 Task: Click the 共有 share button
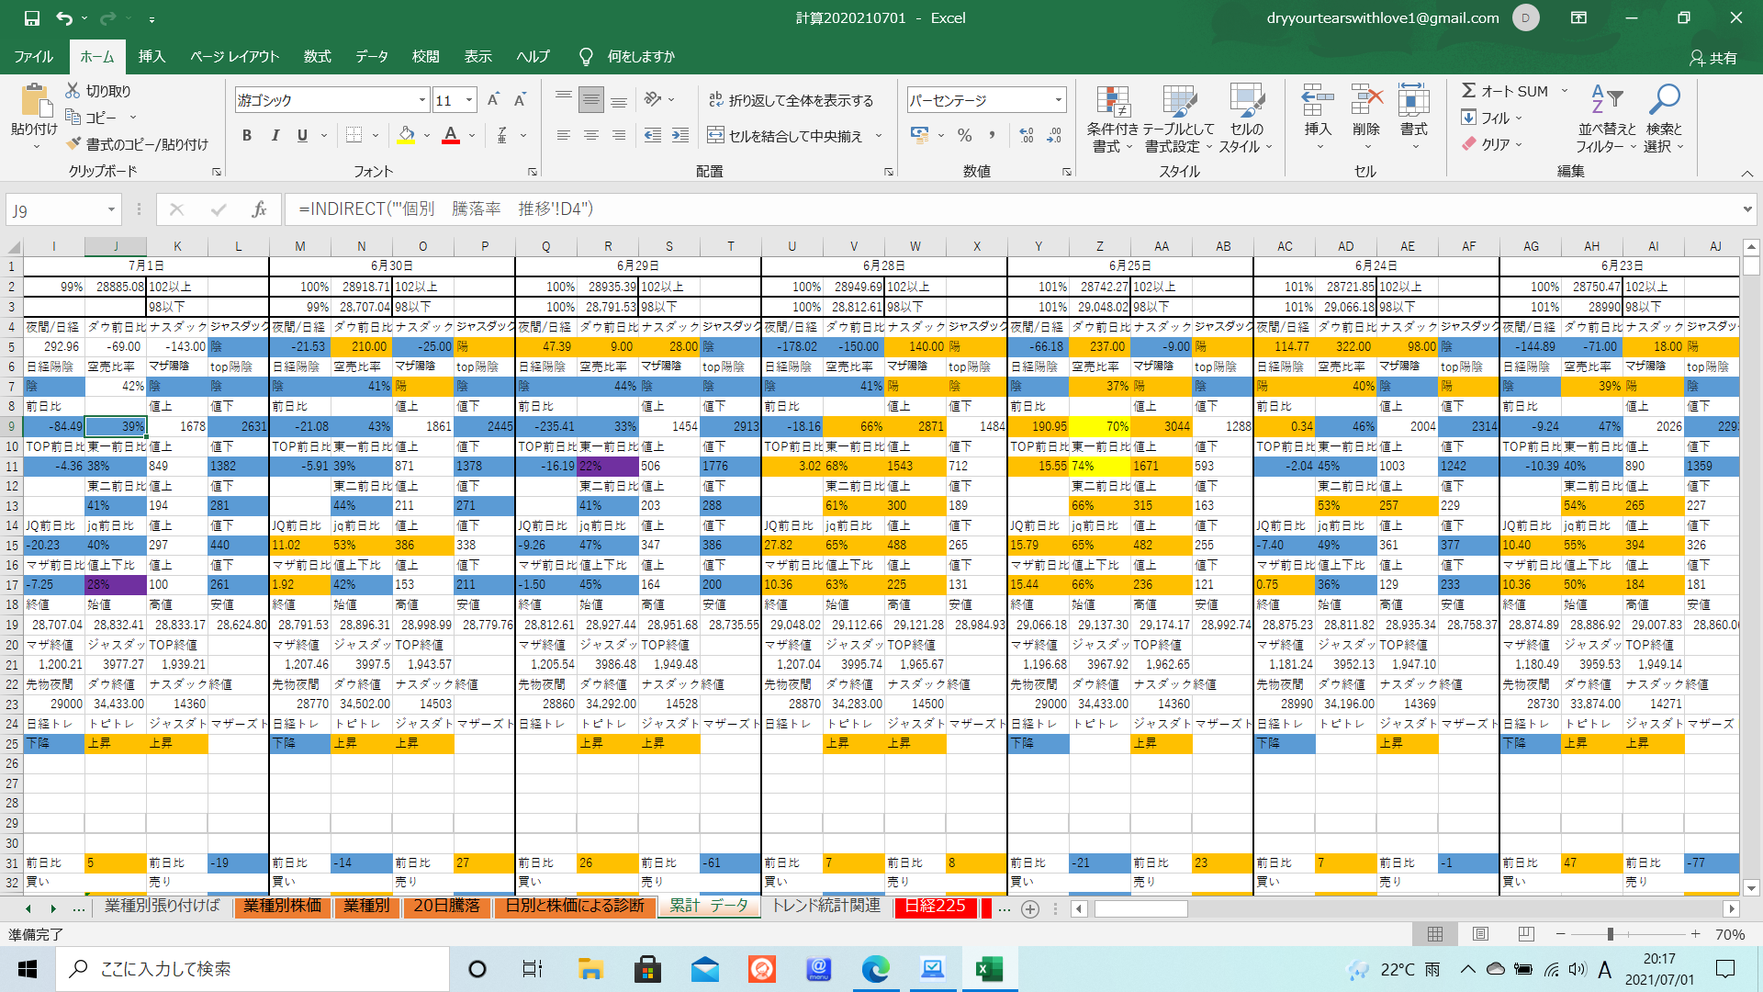pos(1713,57)
